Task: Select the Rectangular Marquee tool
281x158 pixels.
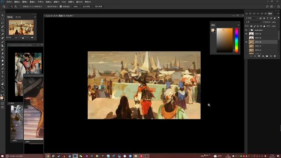Action: (3, 19)
